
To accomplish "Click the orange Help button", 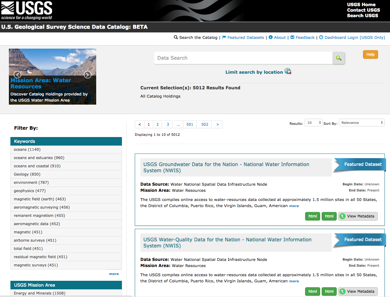I will (x=370, y=54).
